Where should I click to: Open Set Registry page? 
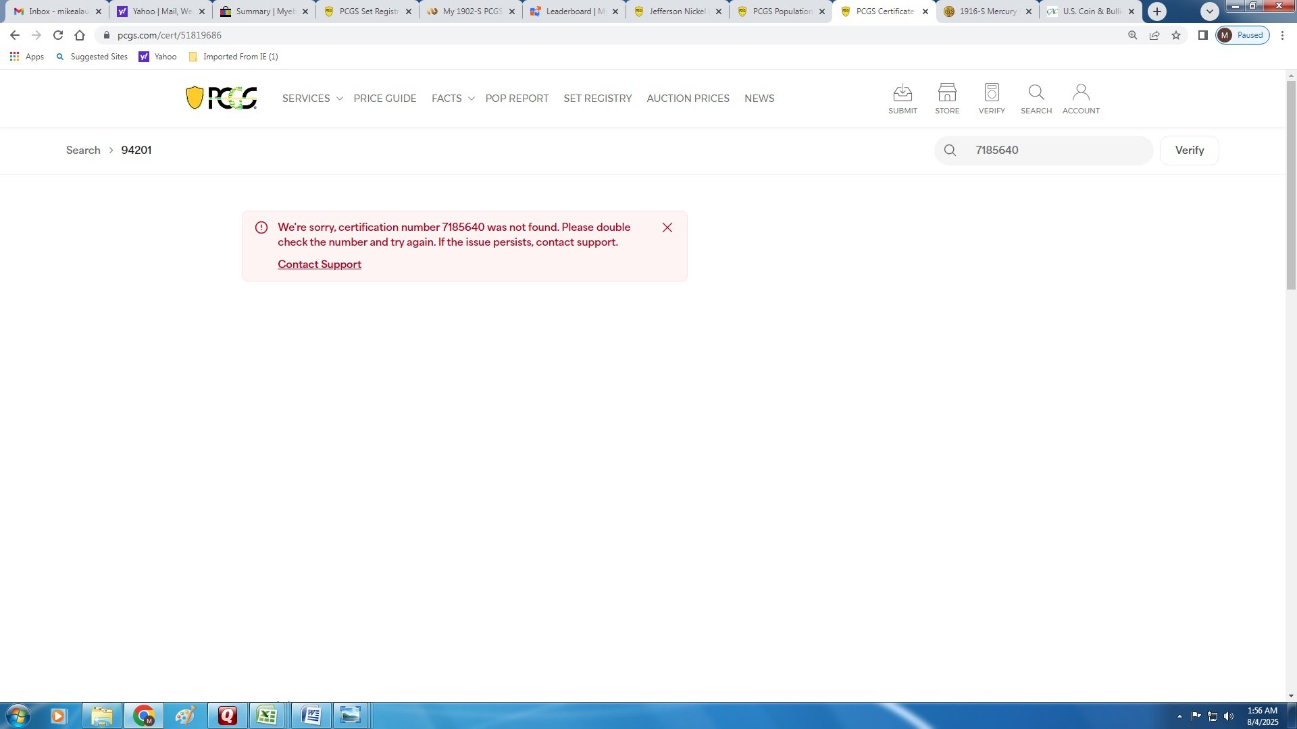click(x=598, y=99)
